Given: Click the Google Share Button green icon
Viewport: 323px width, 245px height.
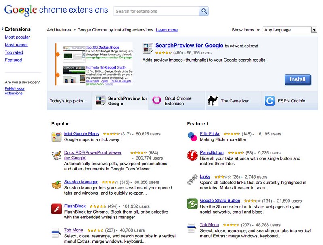Looking at the screenshot, I should click(x=193, y=203).
